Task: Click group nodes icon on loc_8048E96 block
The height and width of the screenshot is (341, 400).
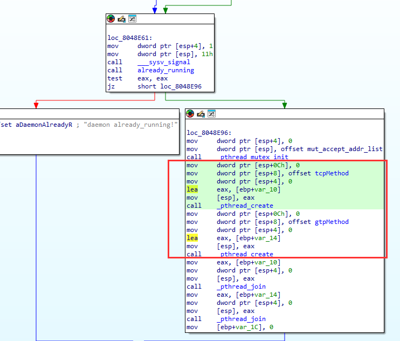Action: coord(211,114)
